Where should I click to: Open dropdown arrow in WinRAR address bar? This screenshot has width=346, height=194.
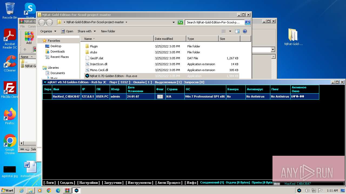point(273,50)
